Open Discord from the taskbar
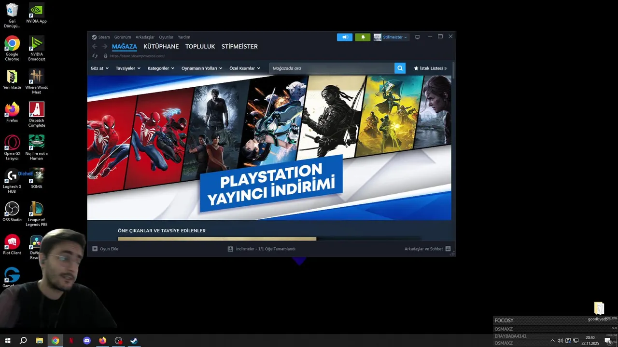This screenshot has height=347, width=618. click(87, 341)
